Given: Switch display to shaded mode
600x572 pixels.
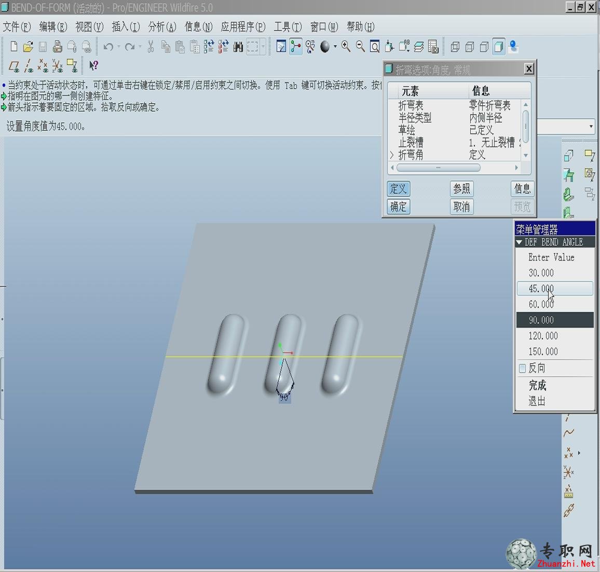Looking at the screenshot, I should coord(499,47).
